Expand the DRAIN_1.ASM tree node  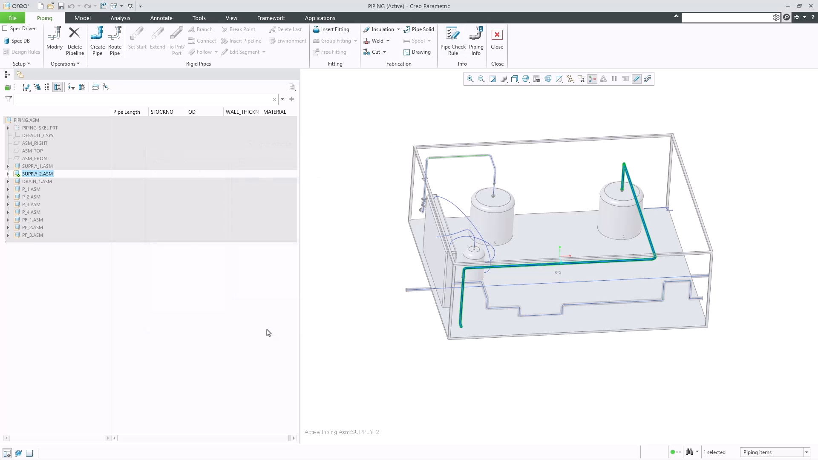(8, 181)
